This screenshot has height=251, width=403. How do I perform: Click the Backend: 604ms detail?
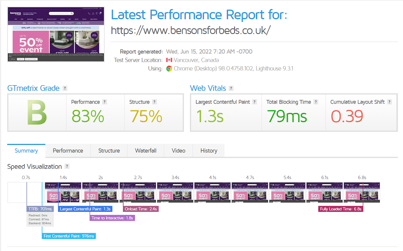40,223
